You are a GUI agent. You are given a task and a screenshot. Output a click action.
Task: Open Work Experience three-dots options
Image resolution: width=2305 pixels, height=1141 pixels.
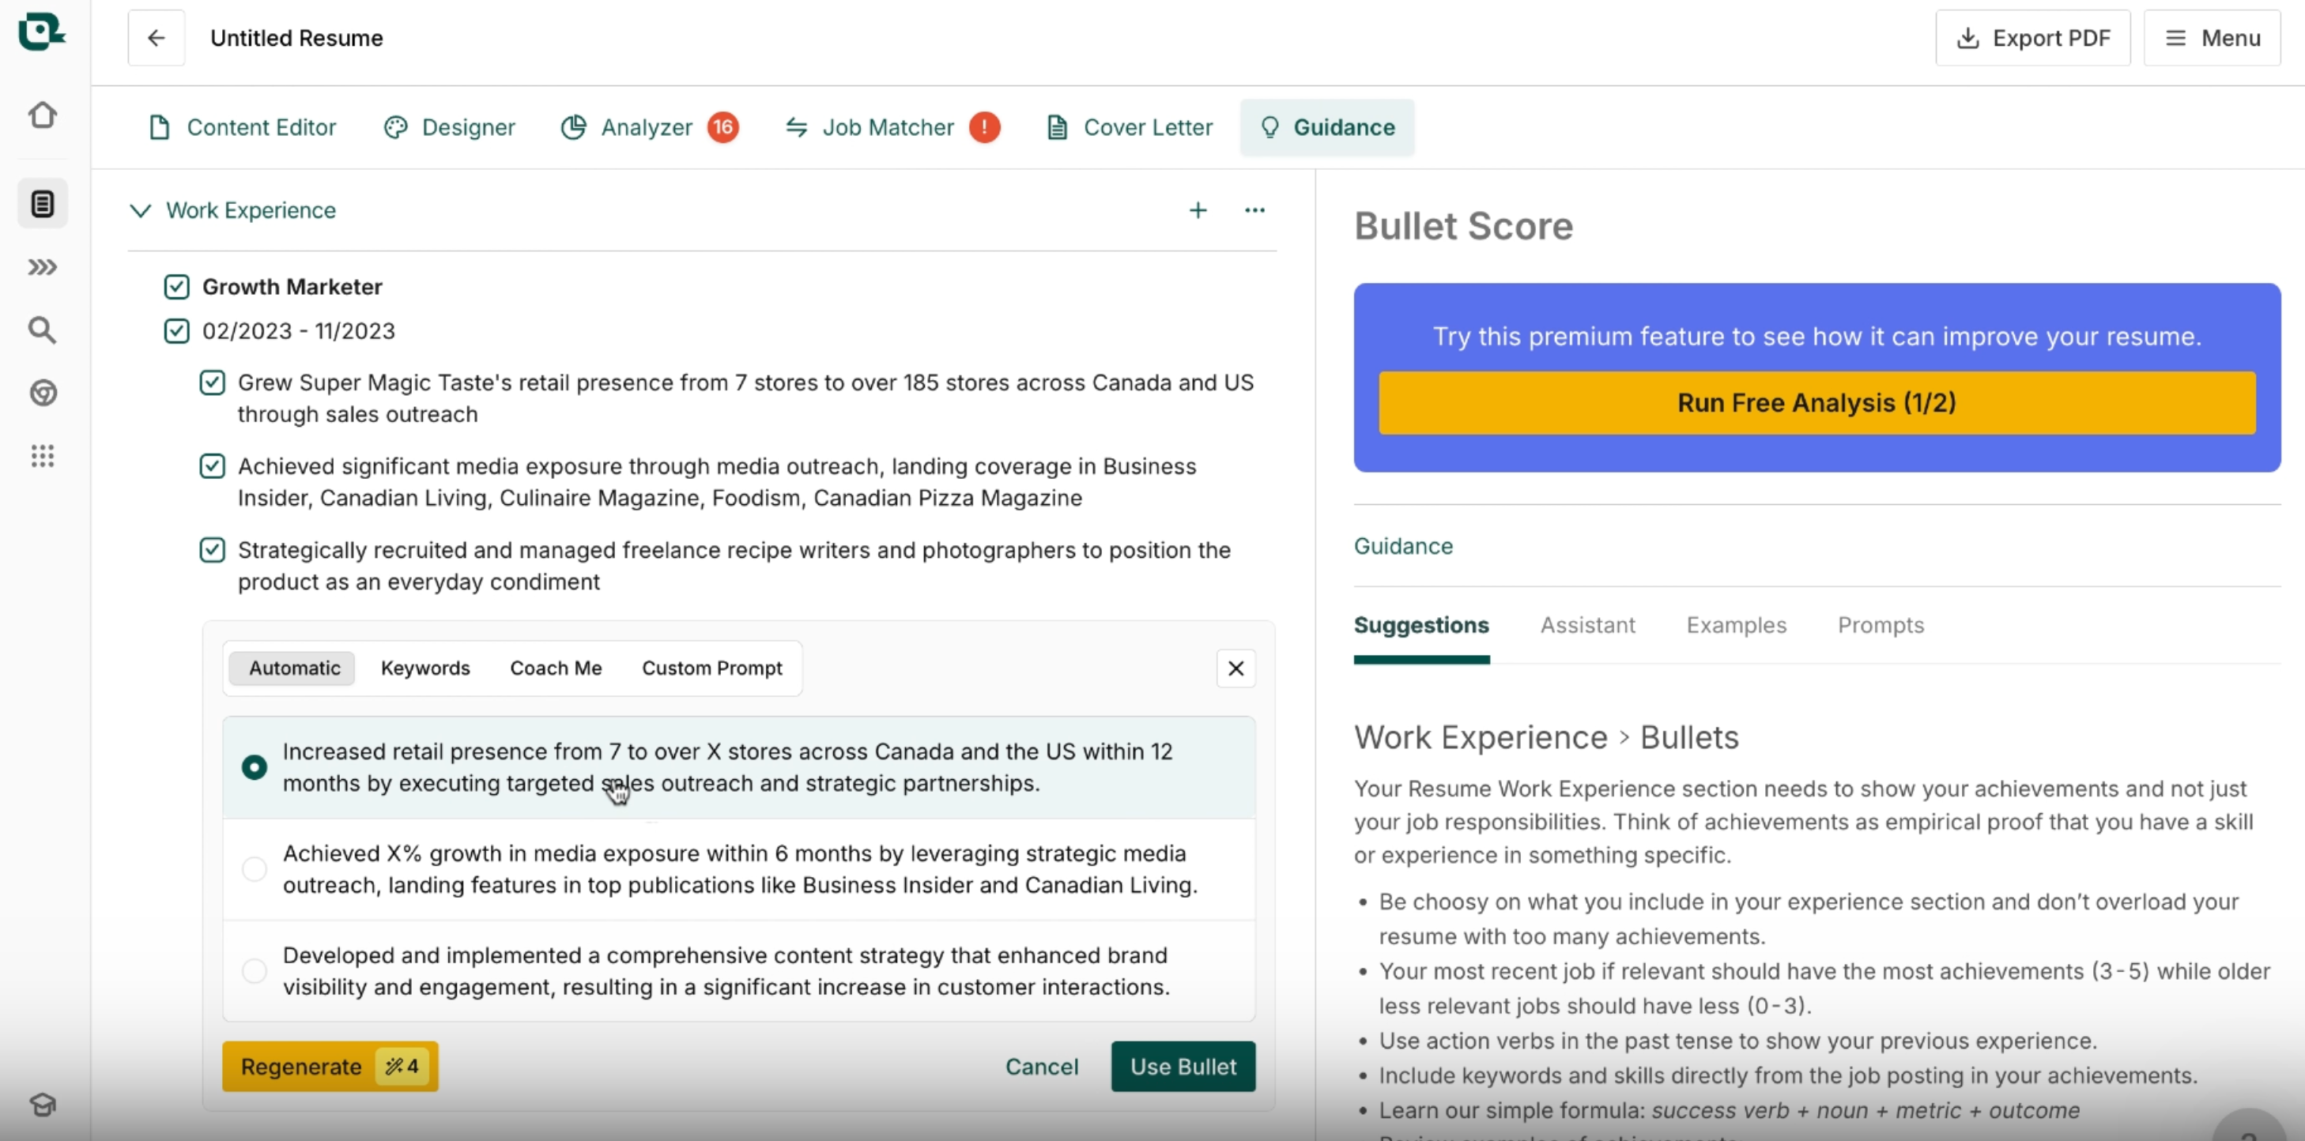[1254, 210]
